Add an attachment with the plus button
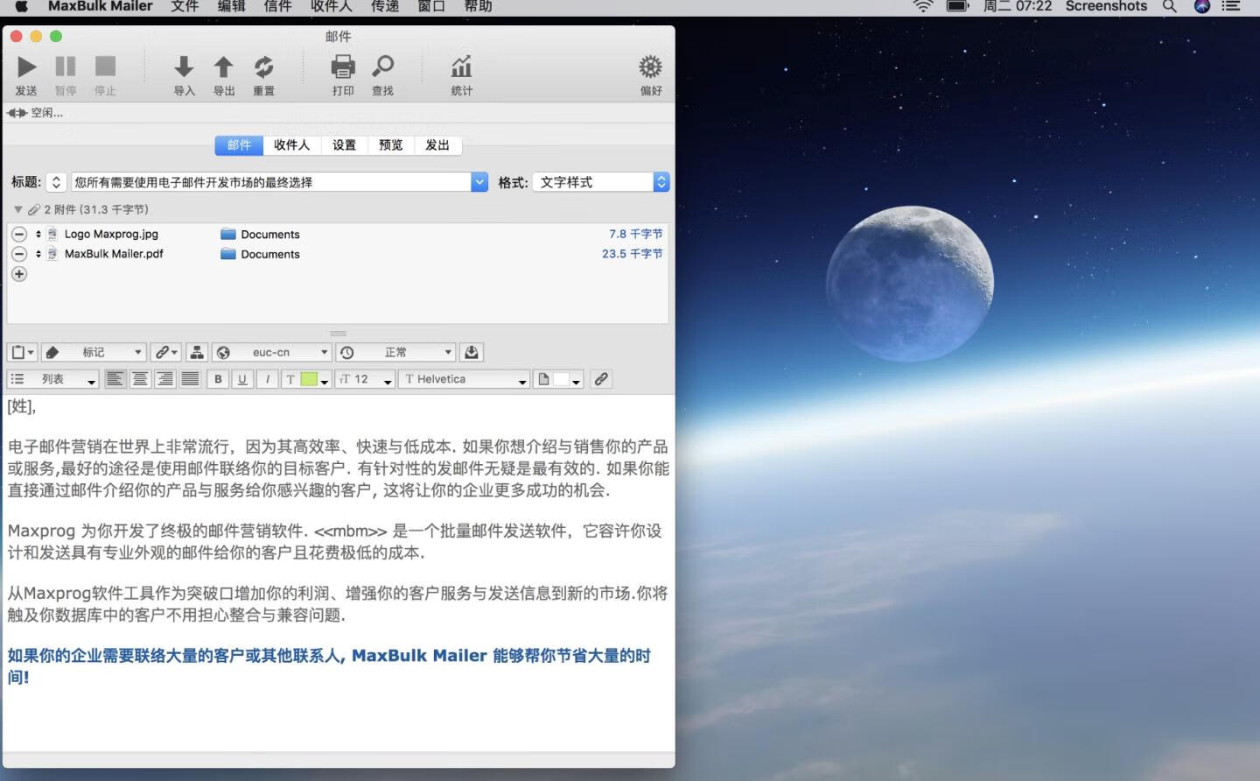 pos(19,274)
